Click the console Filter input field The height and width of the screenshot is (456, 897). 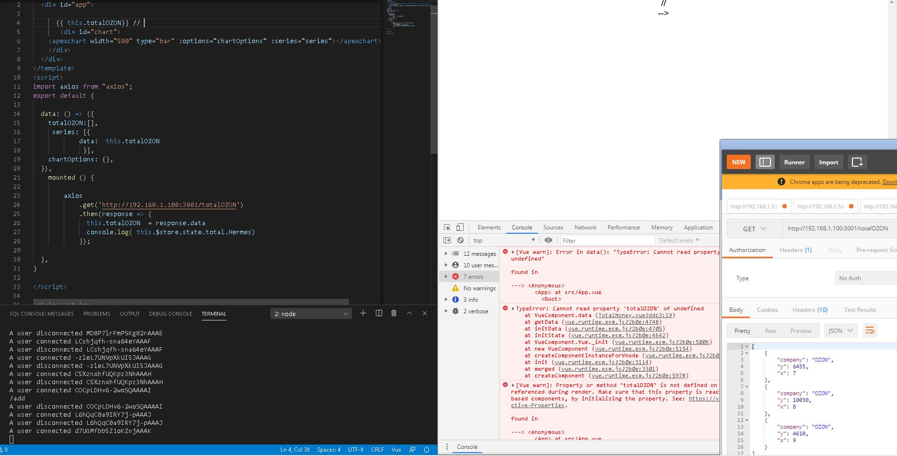(x=607, y=240)
